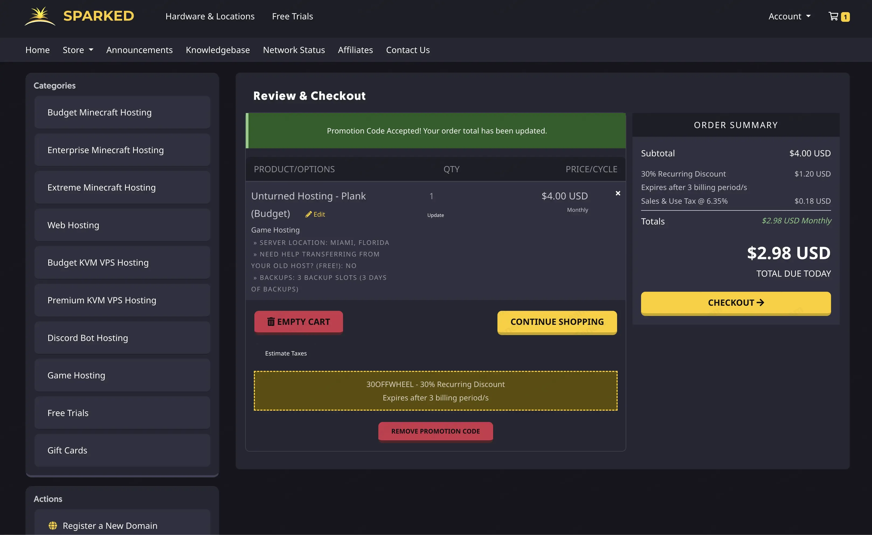872x535 pixels.
Task: Click the pencil Edit link for Unturned Hosting
Action: (315, 214)
